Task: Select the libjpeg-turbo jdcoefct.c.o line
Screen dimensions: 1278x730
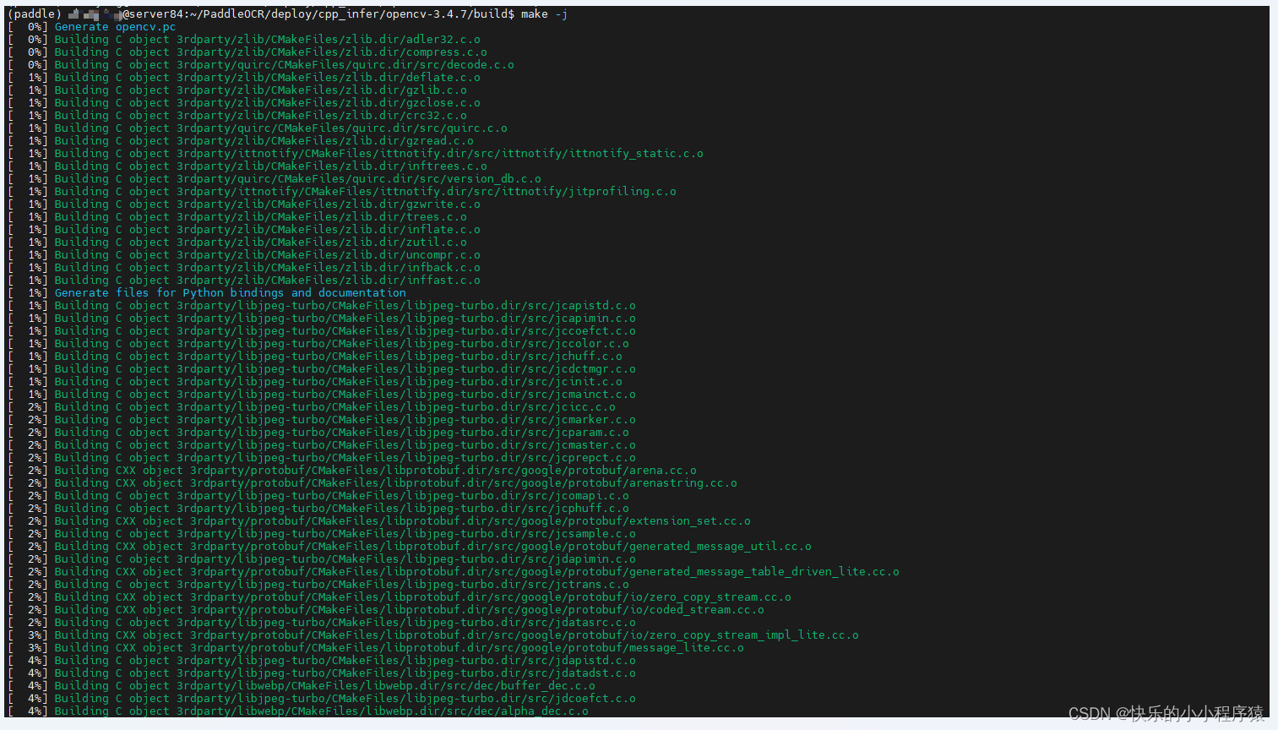Action: pyautogui.click(x=322, y=698)
